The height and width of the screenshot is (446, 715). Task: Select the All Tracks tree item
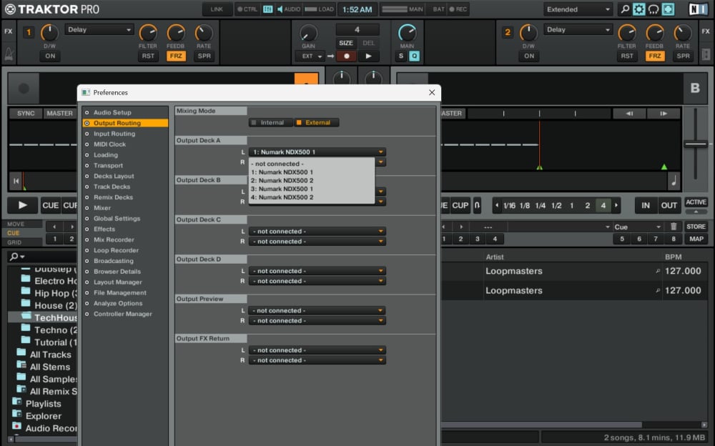pyautogui.click(x=50, y=355)
